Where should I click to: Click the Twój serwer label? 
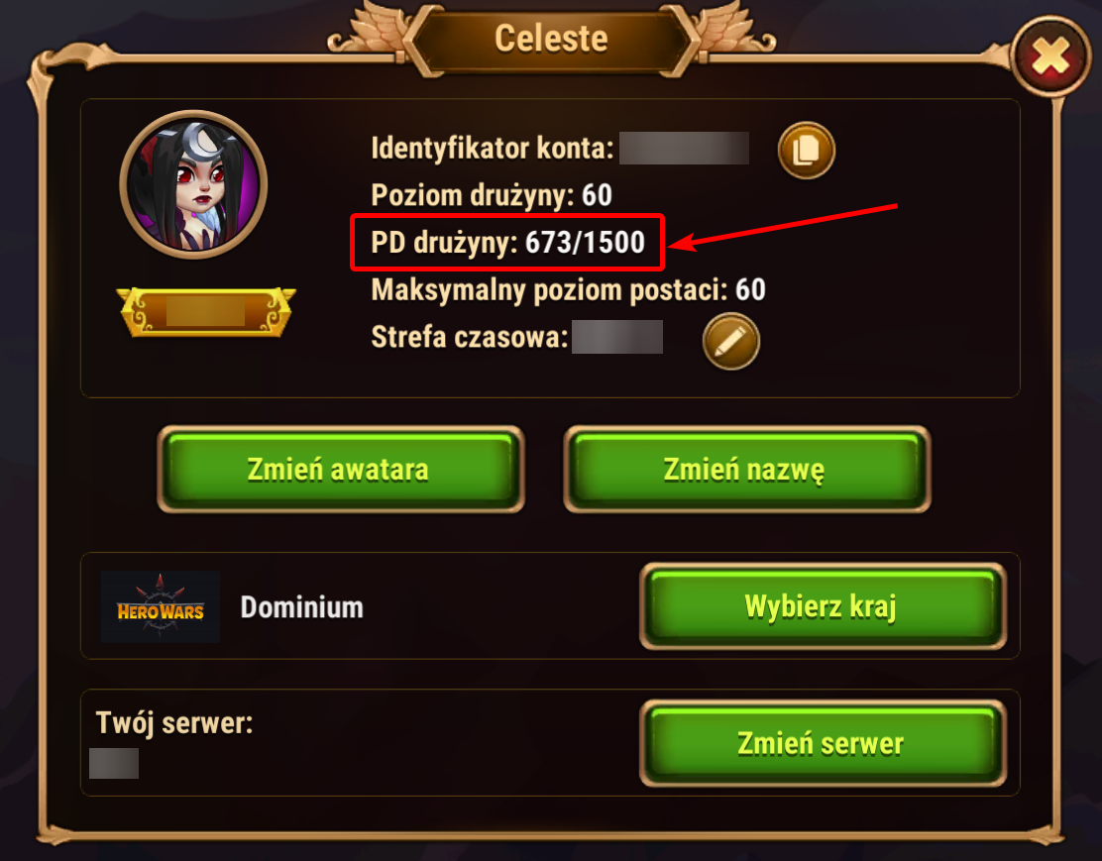click(x=174, y=723)
